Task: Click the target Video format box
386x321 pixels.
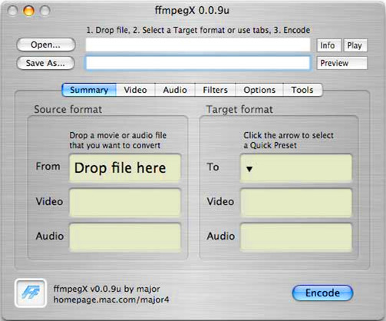Action: 296,203
